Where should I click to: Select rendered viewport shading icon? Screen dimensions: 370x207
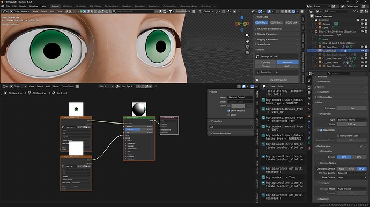coord(293,11)
